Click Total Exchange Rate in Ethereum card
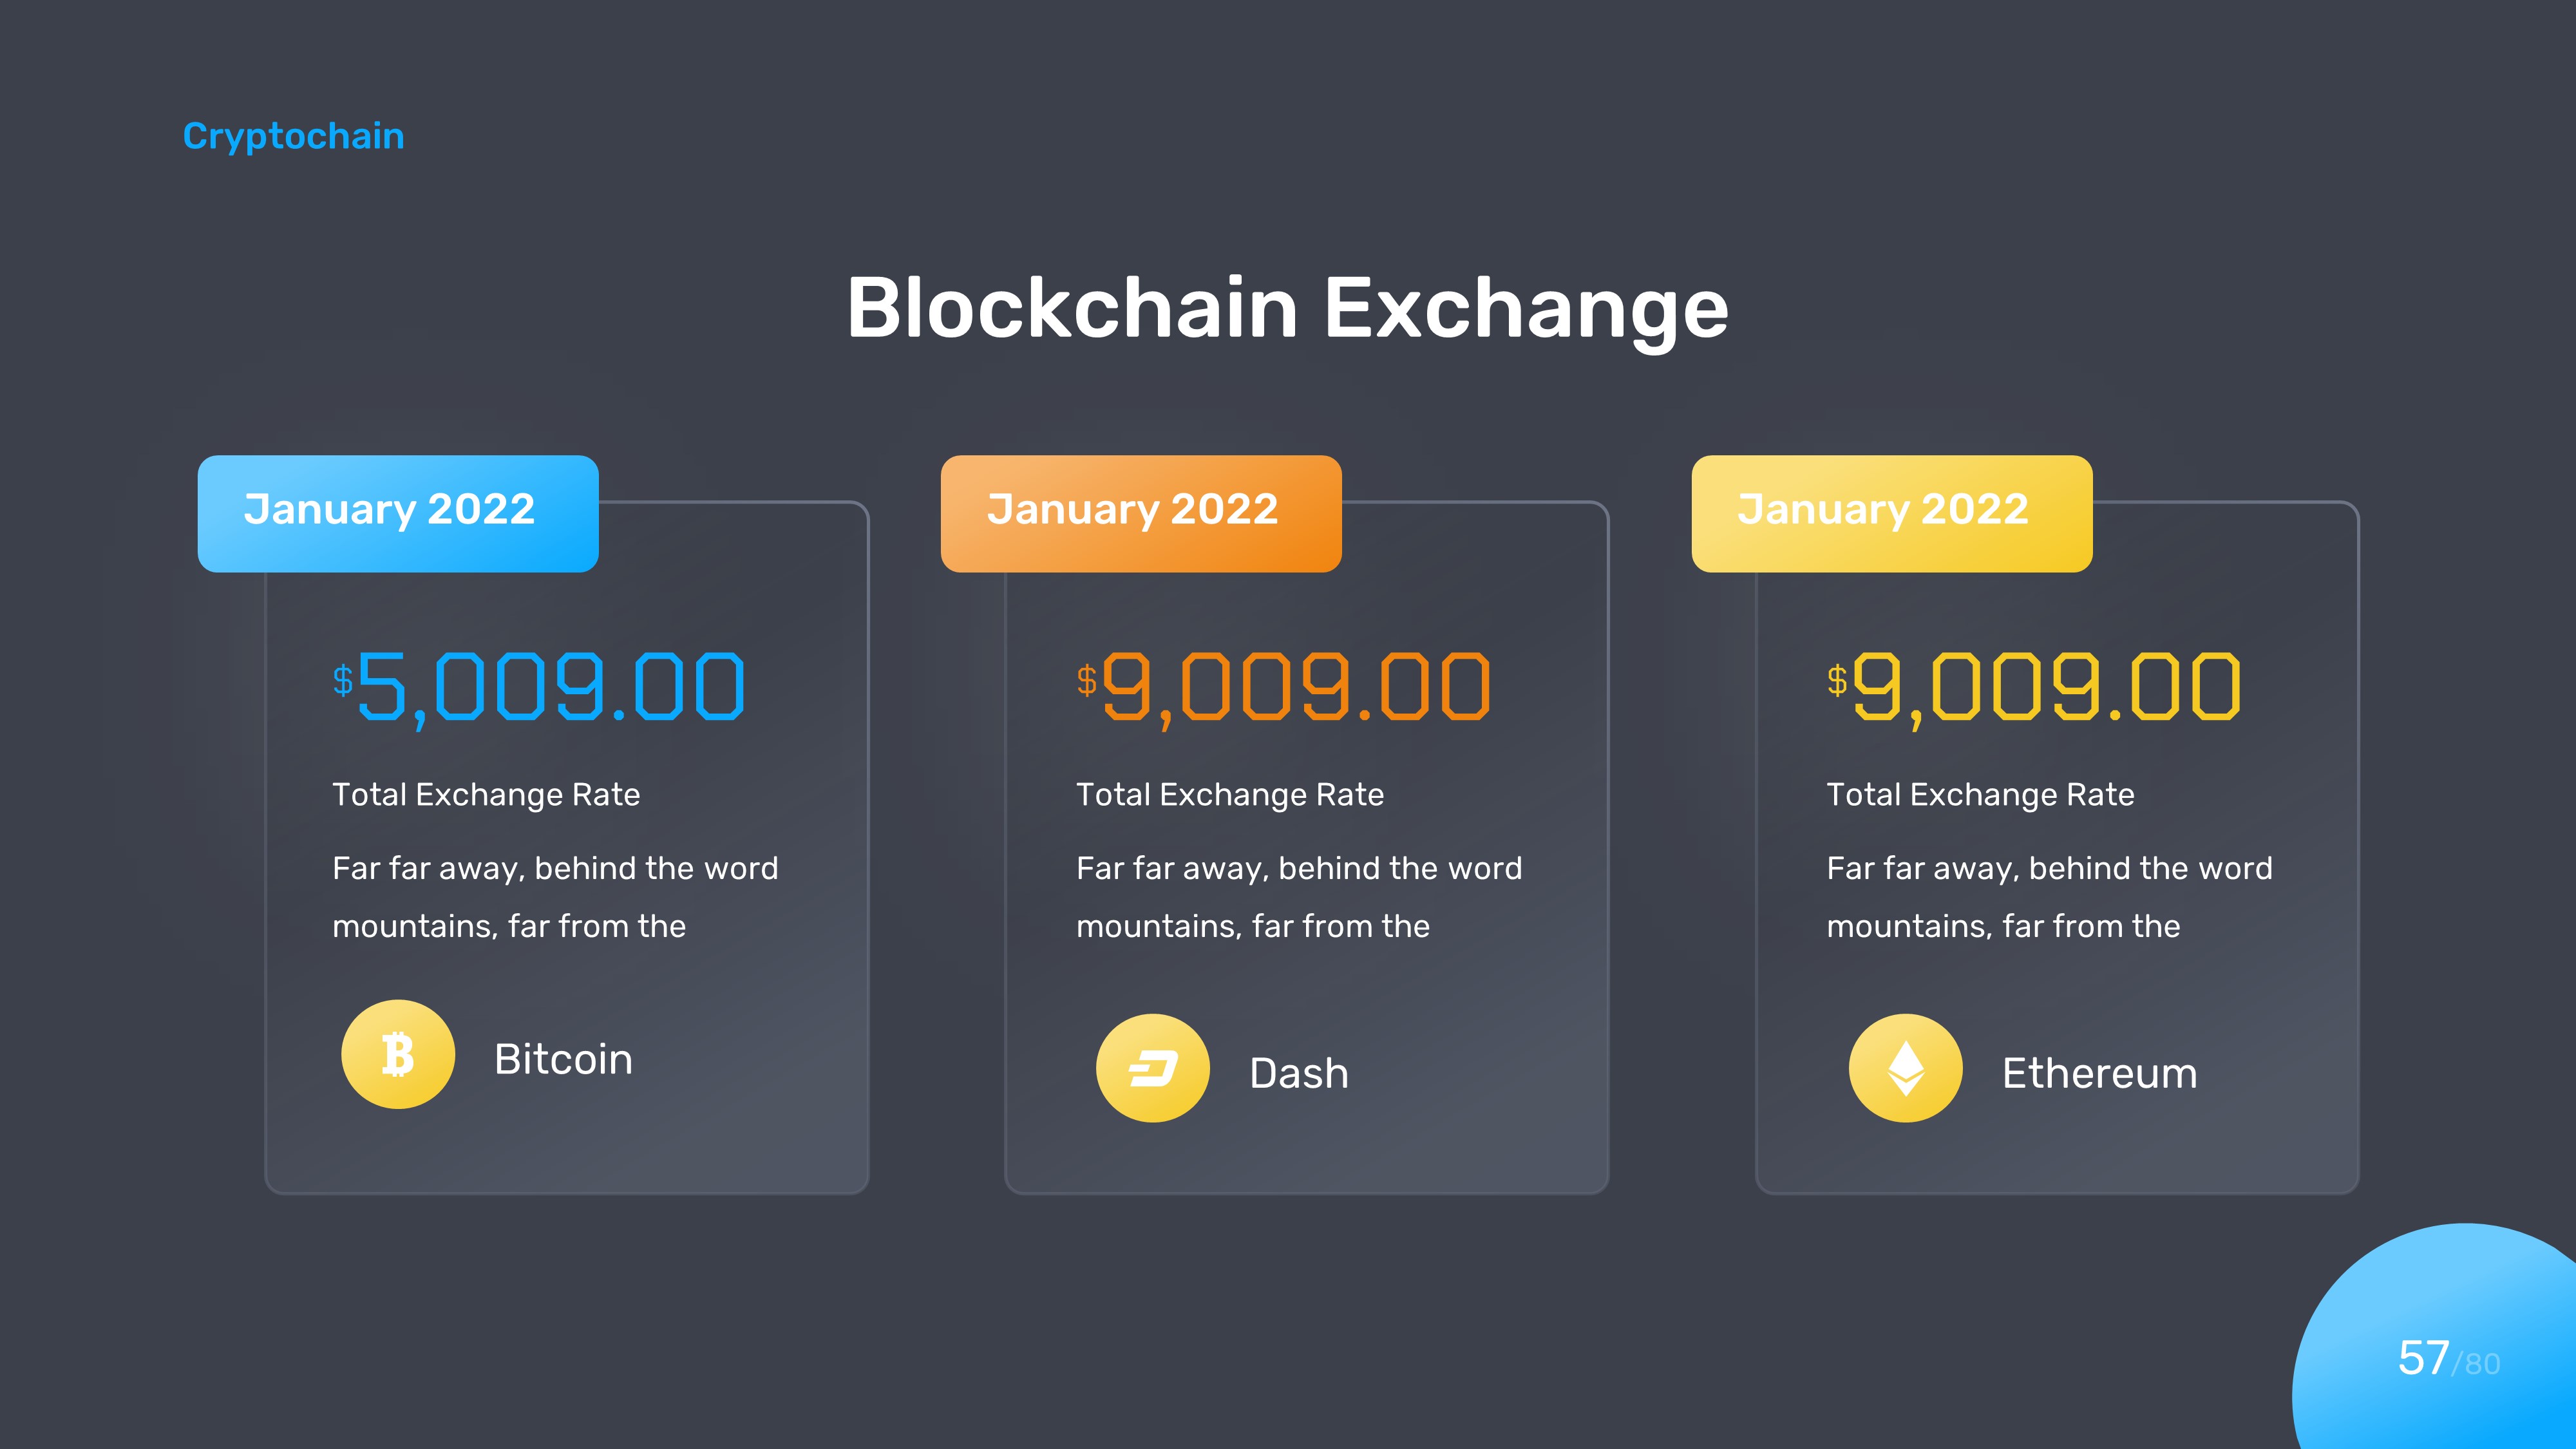 (x=1980, y=794)
